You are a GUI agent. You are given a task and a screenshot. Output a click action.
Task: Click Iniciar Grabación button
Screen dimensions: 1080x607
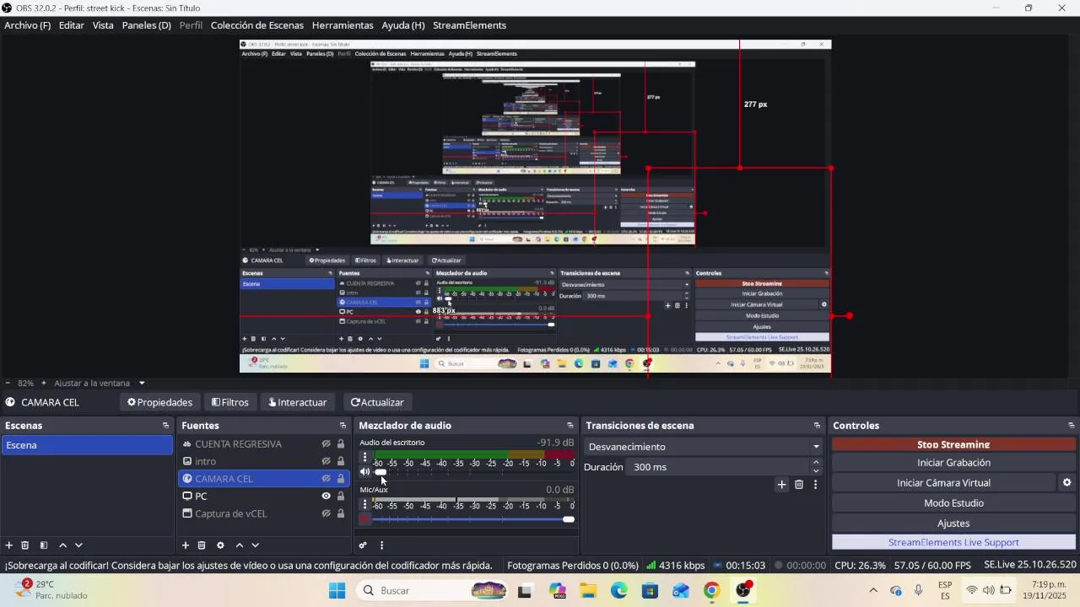[953, 462]
